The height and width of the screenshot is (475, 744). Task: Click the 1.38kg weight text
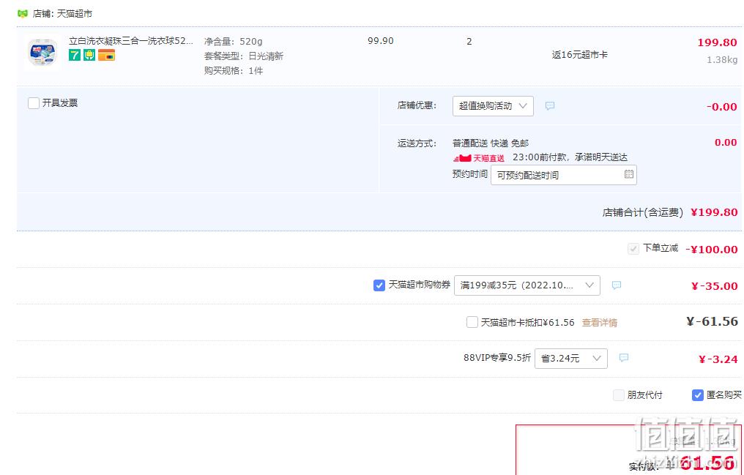(722, 60)
